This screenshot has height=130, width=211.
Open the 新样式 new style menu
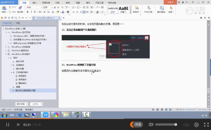point(137,9)
